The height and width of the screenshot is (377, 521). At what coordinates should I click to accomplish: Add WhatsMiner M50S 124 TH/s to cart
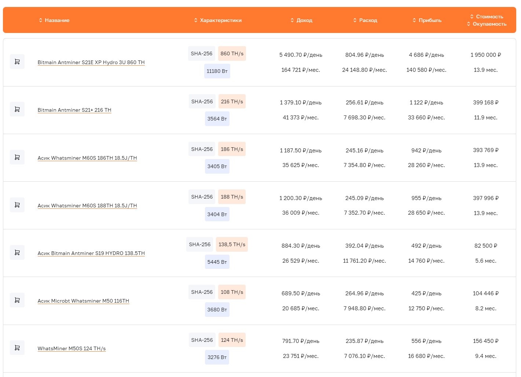click(17, 348)
